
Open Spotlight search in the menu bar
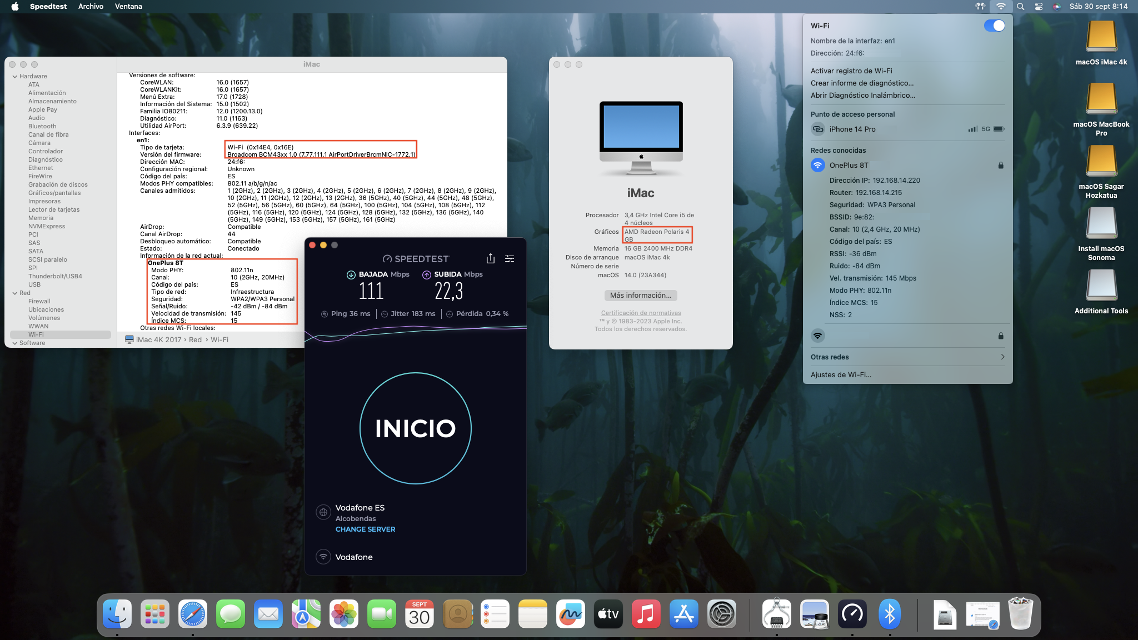[x=1020, y=7]
